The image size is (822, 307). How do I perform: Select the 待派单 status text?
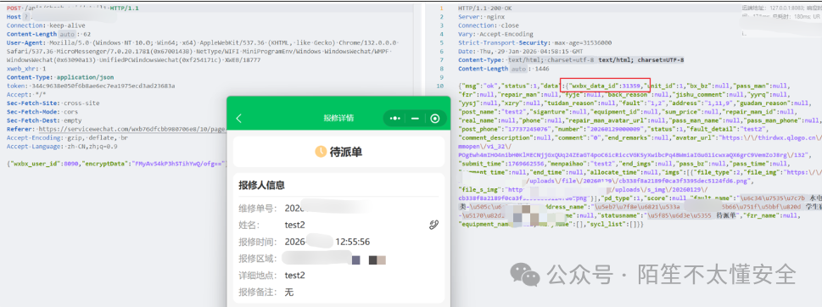346,152
